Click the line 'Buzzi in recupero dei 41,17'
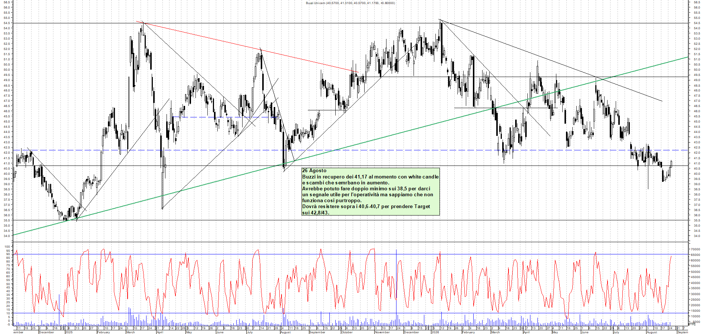The height and width of the screenshot is (334, 701). tap(370, 177)
